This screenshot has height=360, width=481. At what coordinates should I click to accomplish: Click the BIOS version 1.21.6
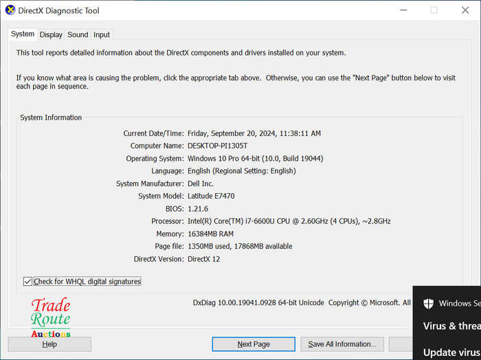pos(198,209)
